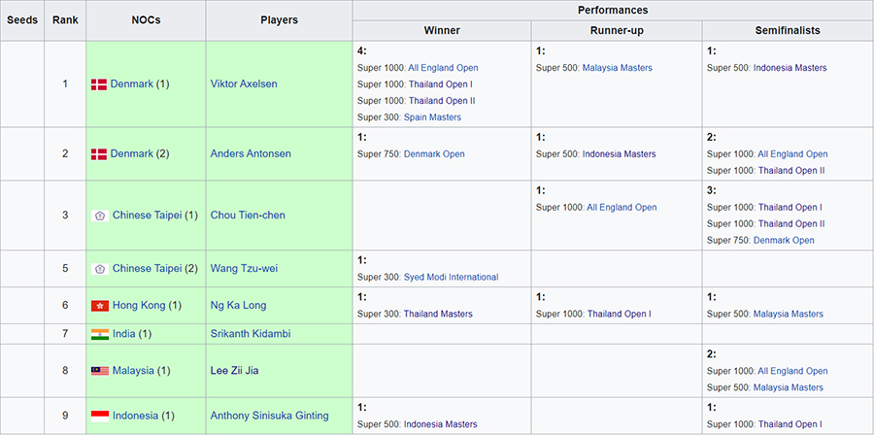Open Thailand Open I in Chou's Semifinalists cell
The width and height of the screenshot is (874, 435).
click(x=790, y=207)
